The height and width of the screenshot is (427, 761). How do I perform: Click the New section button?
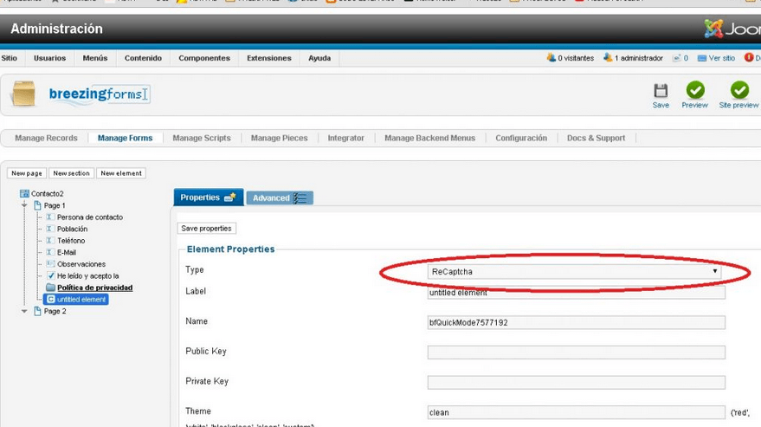pyautogui.click(x=71, y=173)
